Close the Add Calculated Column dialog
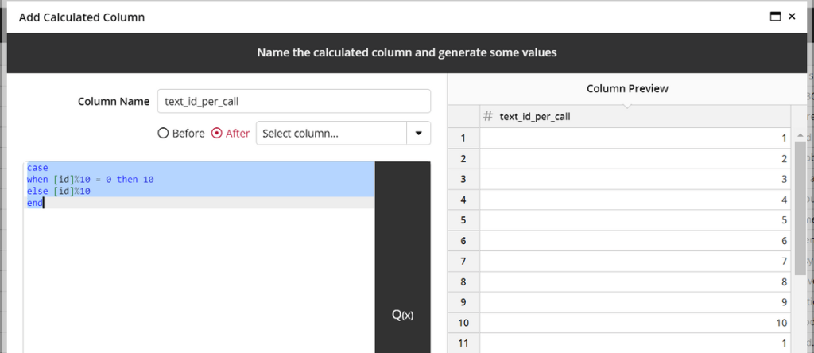The image size is (814, 353). (792, 17)
